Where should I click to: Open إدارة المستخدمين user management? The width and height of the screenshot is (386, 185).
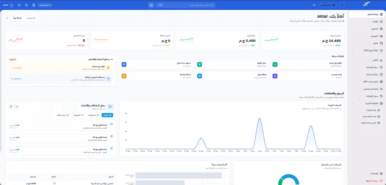(367, 89)
